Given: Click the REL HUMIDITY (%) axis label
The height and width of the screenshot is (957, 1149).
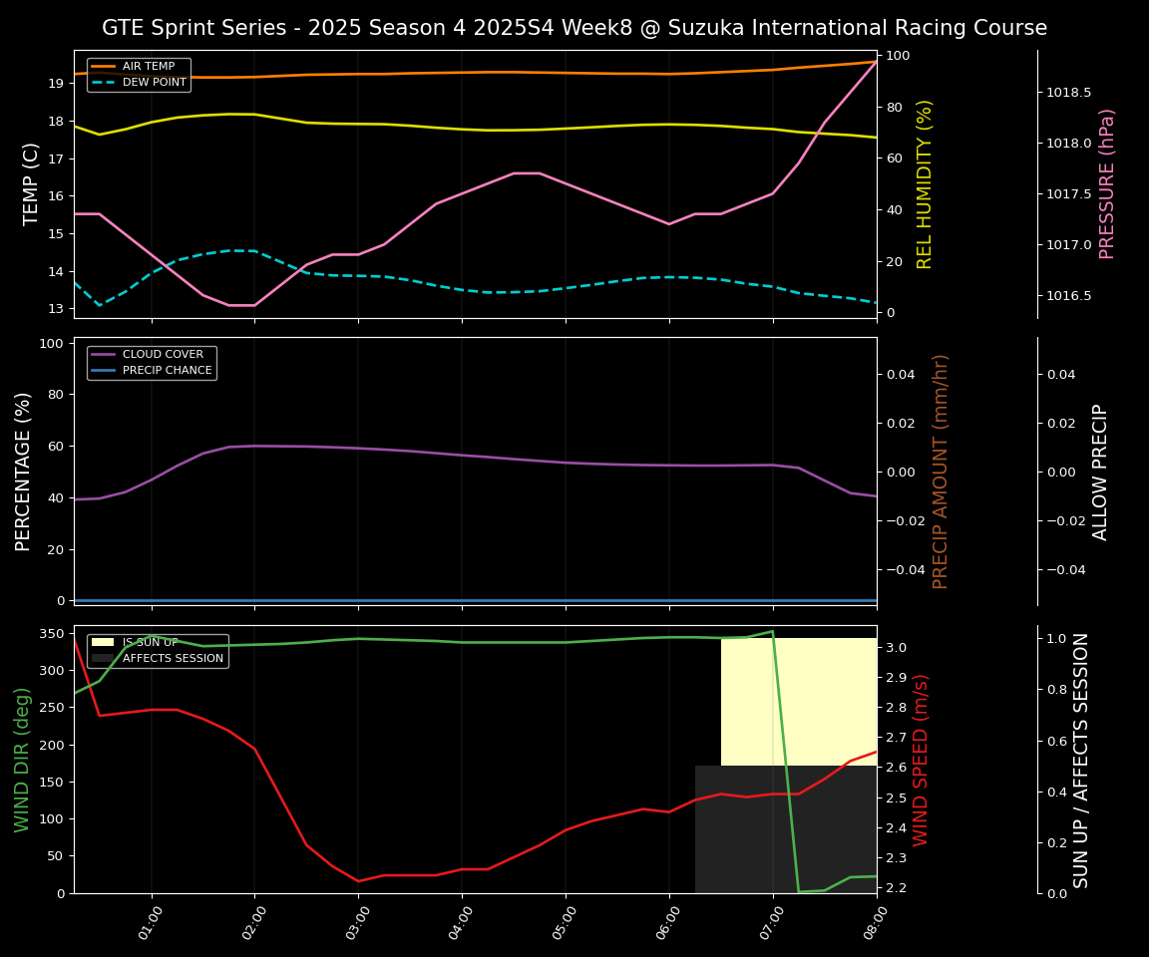Looking at the screenshot, I should pos(925,183).
